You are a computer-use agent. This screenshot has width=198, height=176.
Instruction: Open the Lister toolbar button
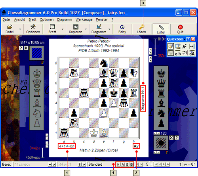pos(161,29)
